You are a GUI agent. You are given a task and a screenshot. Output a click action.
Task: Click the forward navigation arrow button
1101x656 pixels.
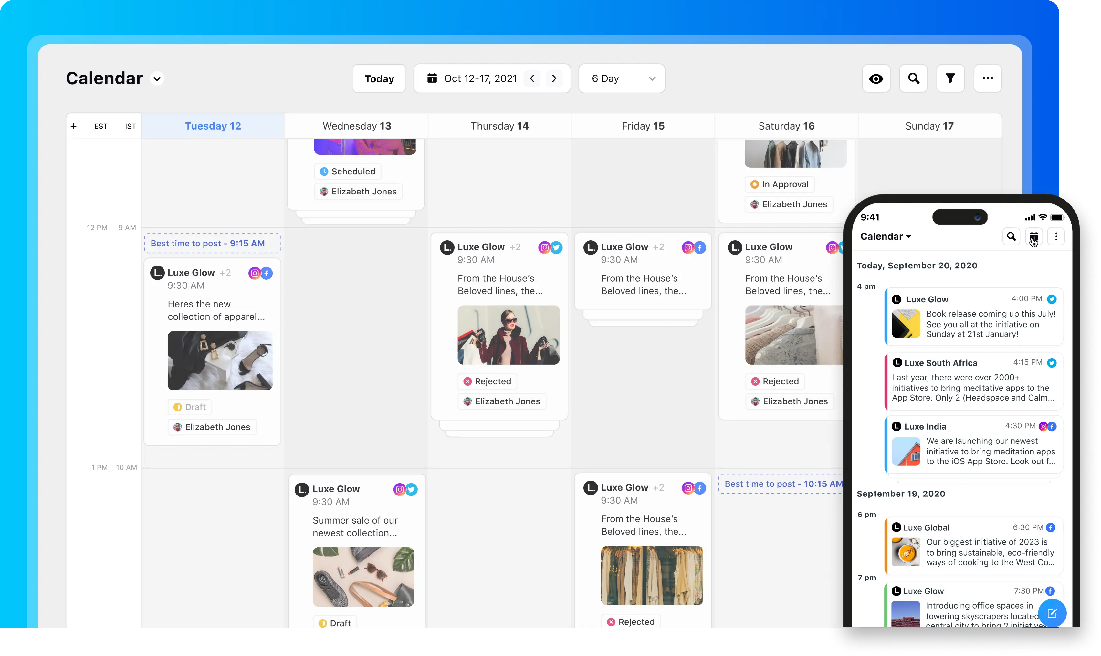[554, 78]
